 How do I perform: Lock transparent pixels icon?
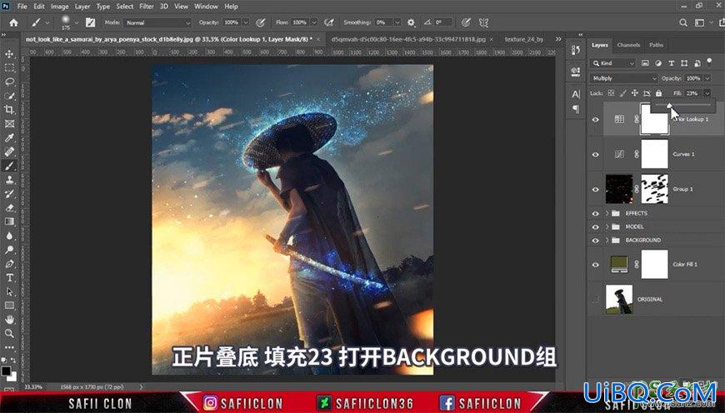(x=611, y=93)
